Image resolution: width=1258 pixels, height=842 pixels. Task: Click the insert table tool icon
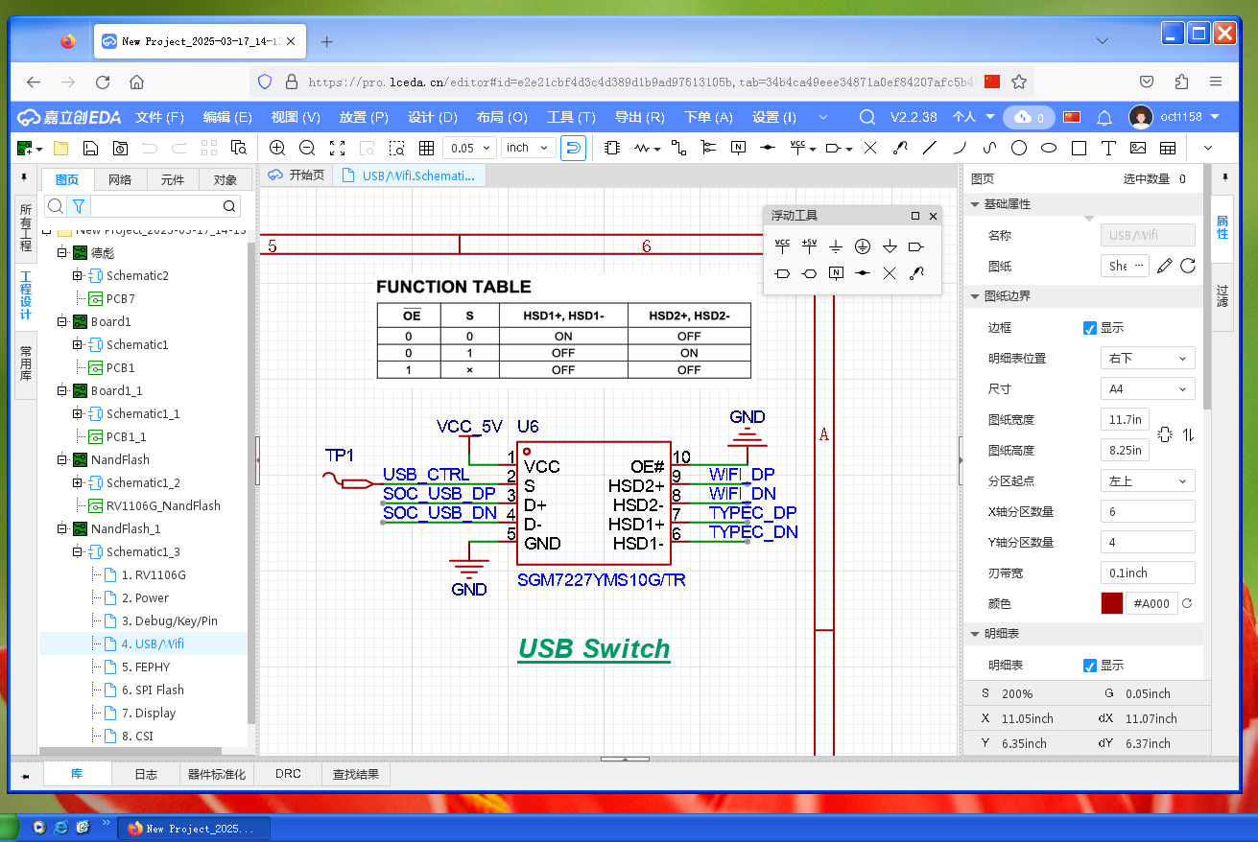click(1168, 148)
